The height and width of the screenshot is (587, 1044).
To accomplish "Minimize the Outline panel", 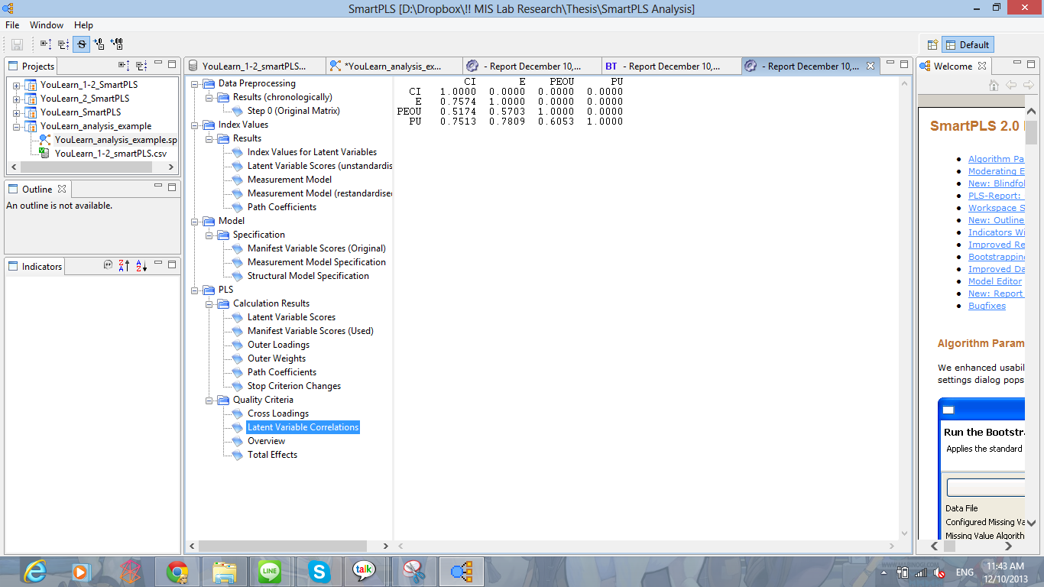I will click(158, 186).
